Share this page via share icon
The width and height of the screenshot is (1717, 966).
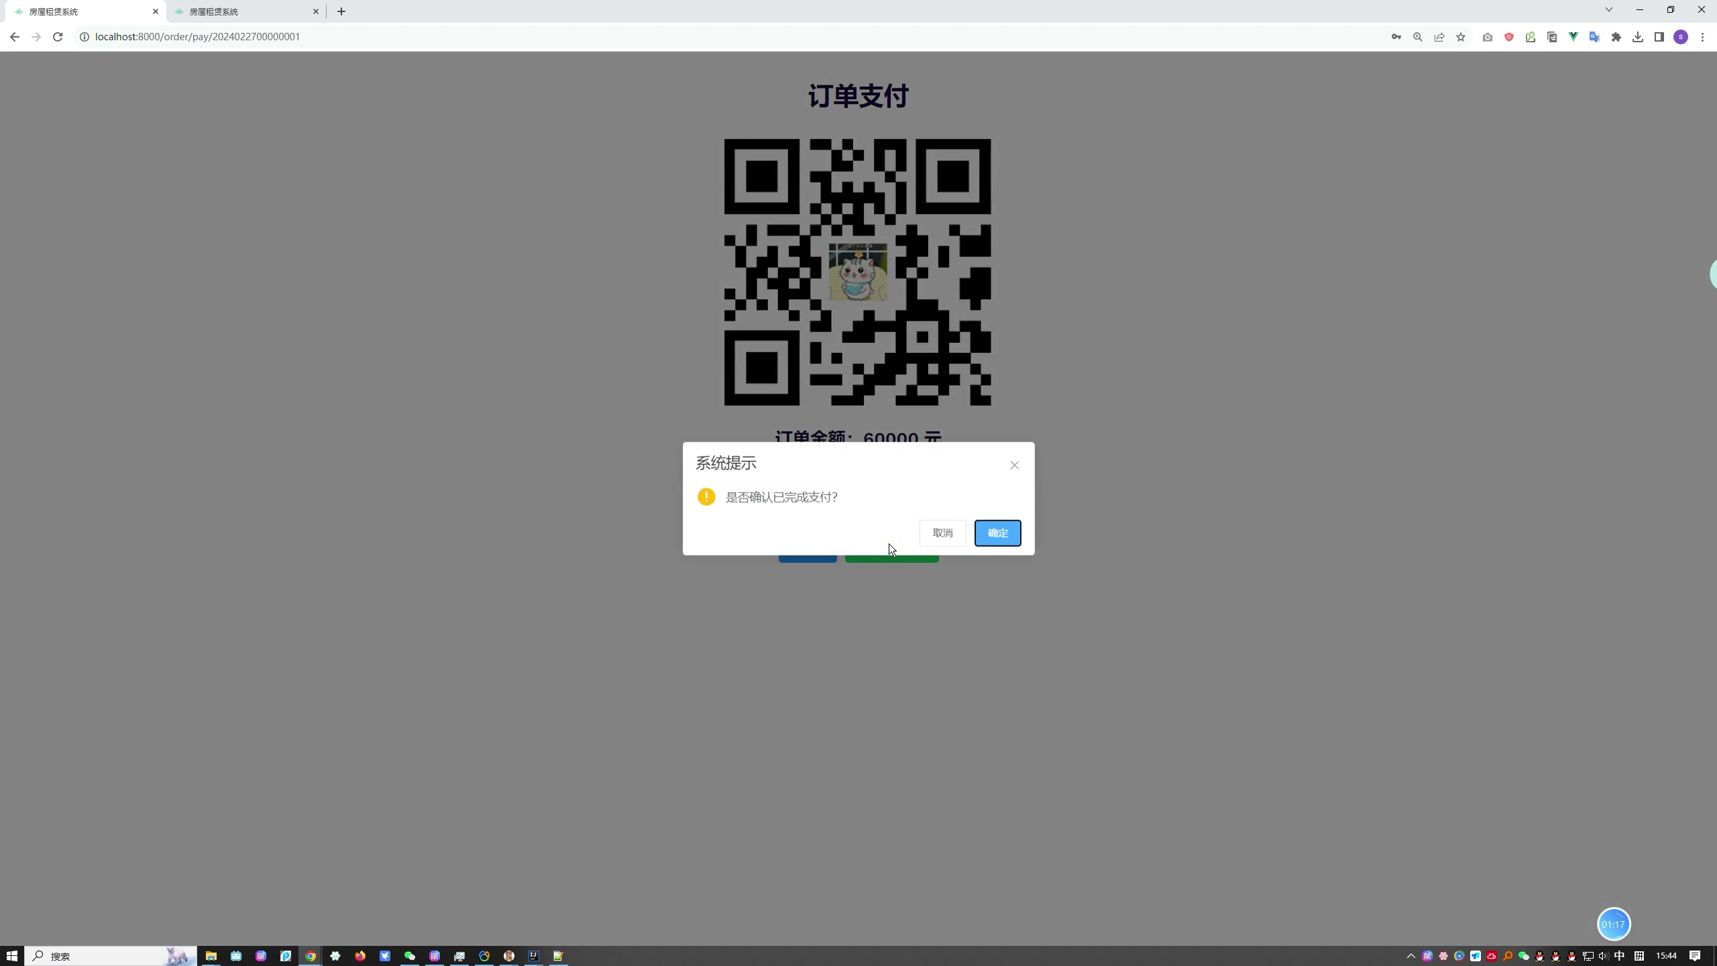pyautogui.click(x=1439, y=37)
